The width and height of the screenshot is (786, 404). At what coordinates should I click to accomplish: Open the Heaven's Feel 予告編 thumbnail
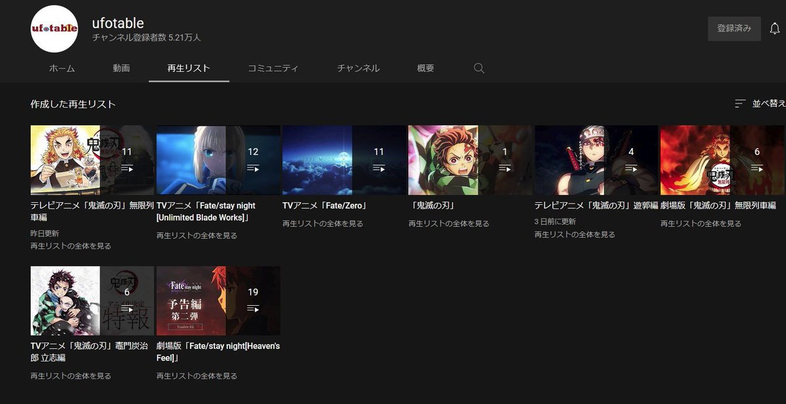click(218, 301)
